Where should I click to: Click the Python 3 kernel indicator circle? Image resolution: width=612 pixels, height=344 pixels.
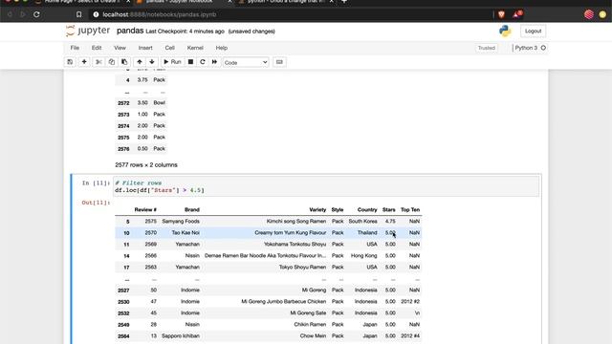click(x=543, y=48)
